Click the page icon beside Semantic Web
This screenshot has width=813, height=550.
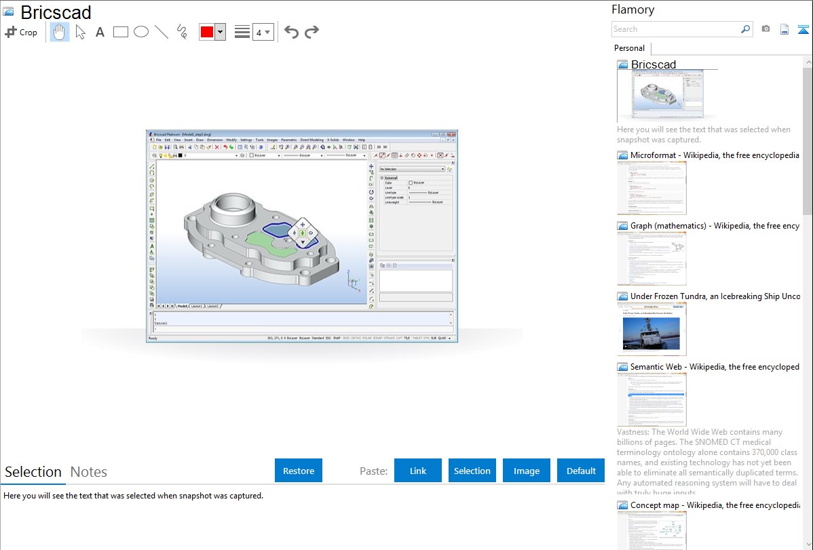pos(622,366)
